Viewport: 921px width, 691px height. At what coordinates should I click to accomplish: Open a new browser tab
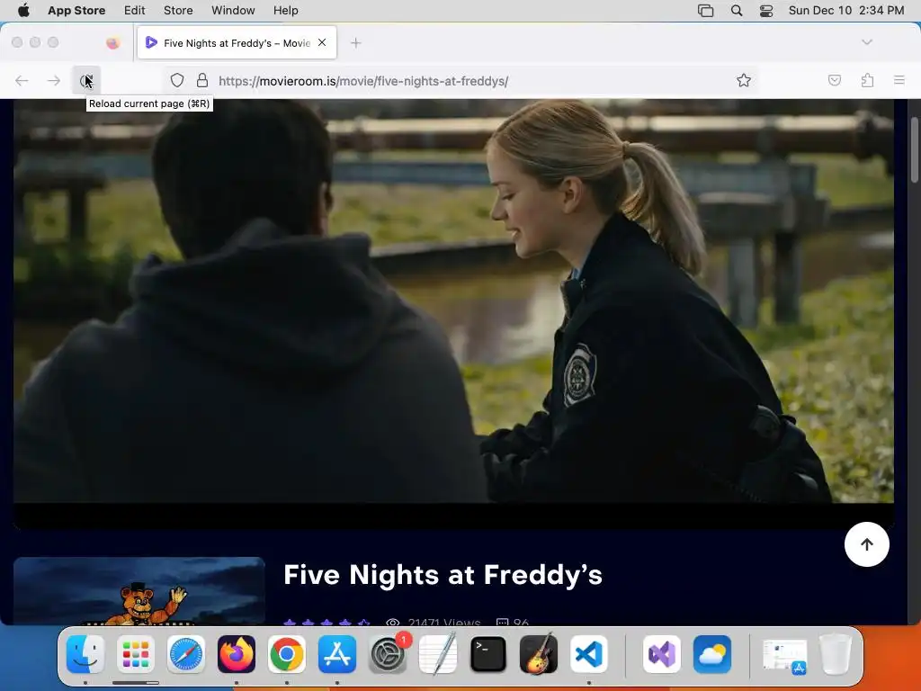point(356,43)
